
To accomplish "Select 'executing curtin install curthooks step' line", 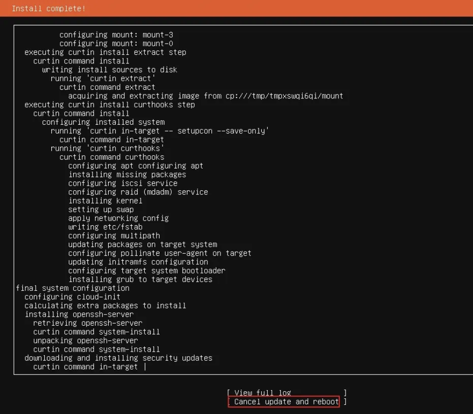I will click(x=110, y=105).
